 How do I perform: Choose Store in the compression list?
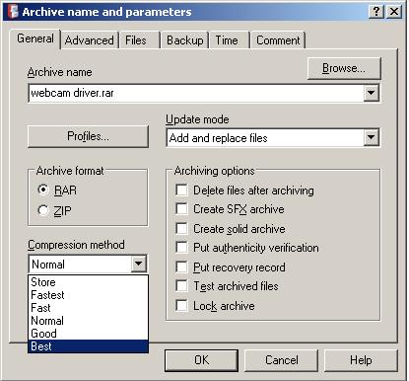88,282
